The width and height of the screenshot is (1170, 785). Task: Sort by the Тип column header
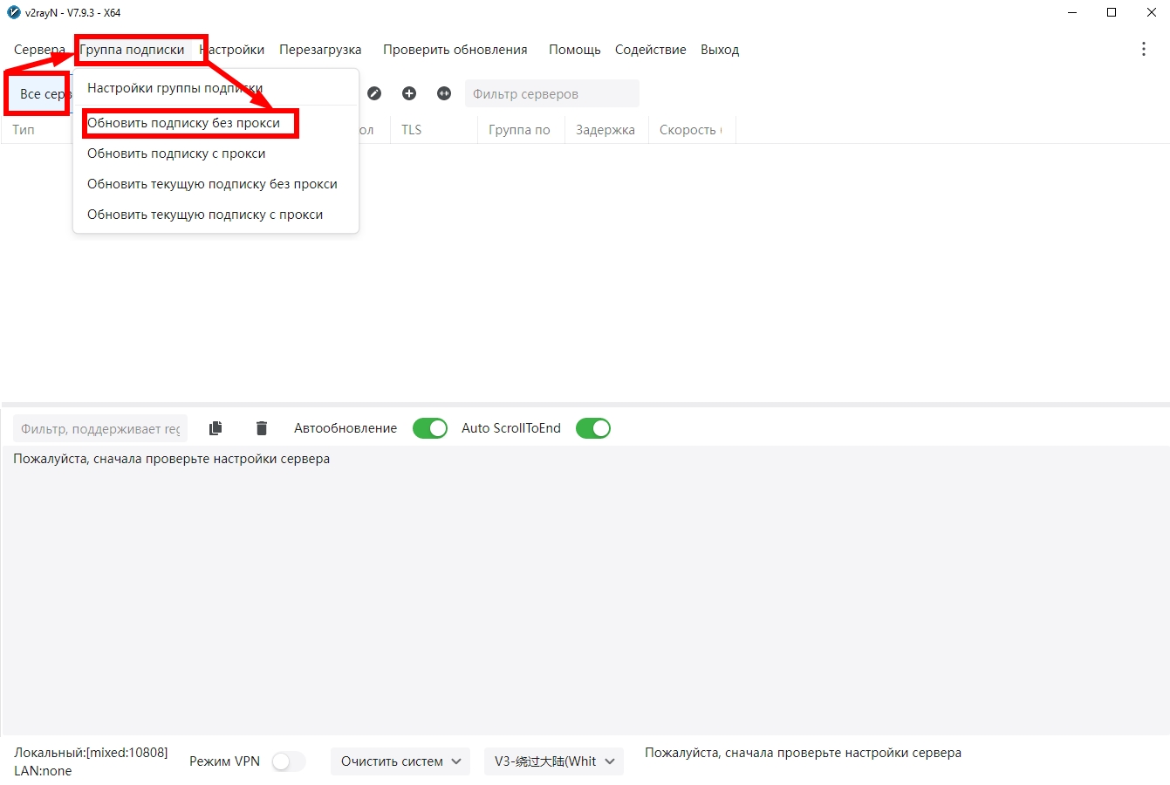click(x=24, y=130)
